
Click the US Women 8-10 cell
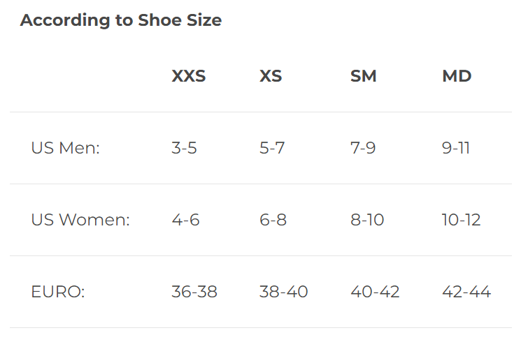pos(367,220)
